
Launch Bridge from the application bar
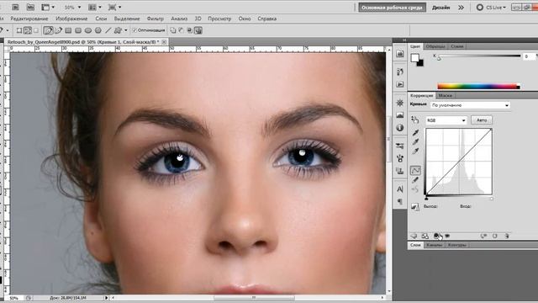click(15, 7)
